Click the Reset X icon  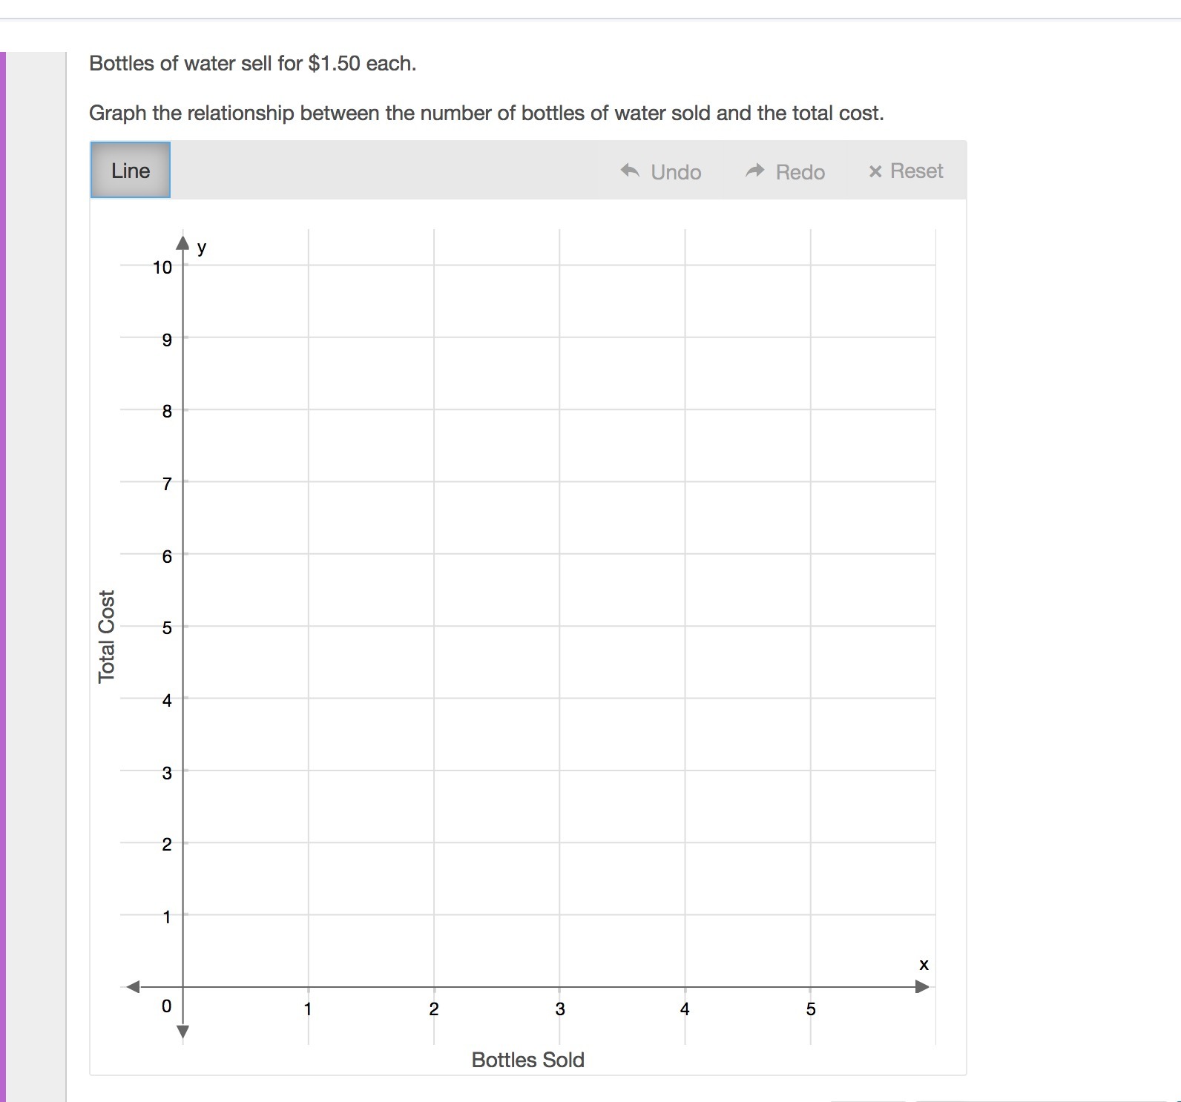tap(875, 172)
